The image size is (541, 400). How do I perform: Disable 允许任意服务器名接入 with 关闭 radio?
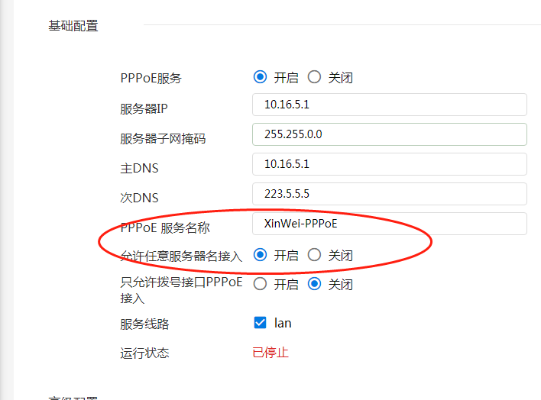[314, 255]
